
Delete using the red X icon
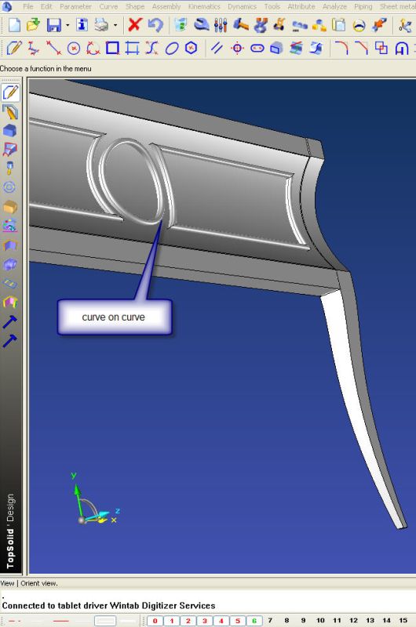click(x=135, y=25)
